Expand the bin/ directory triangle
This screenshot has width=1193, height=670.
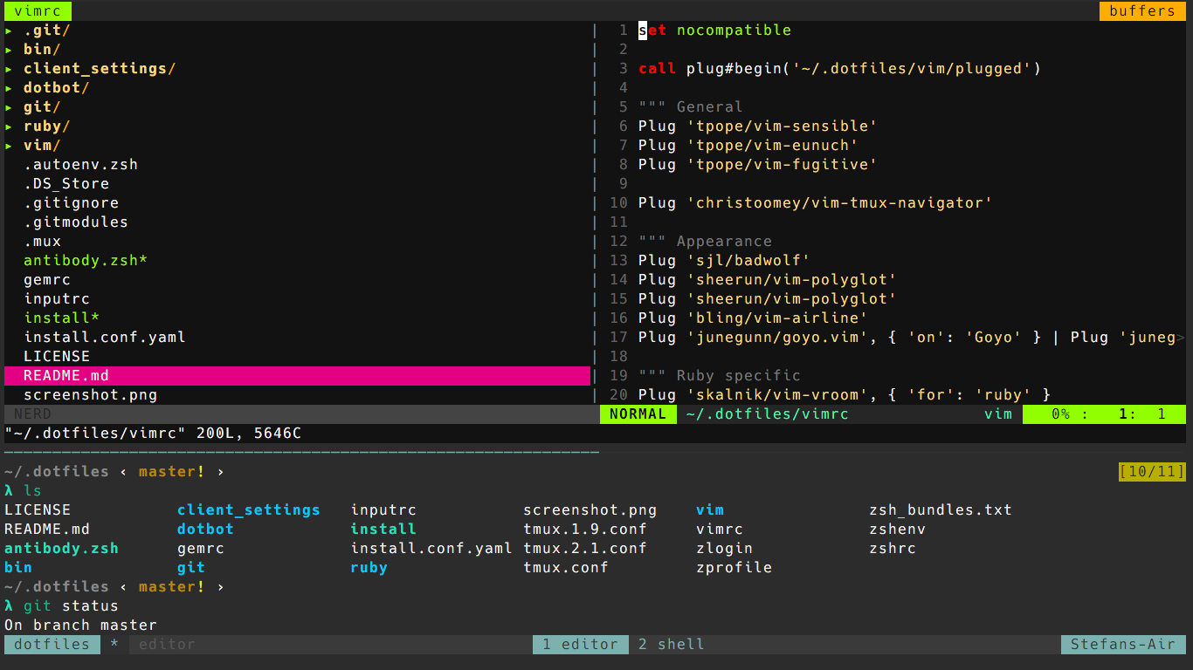9,50
